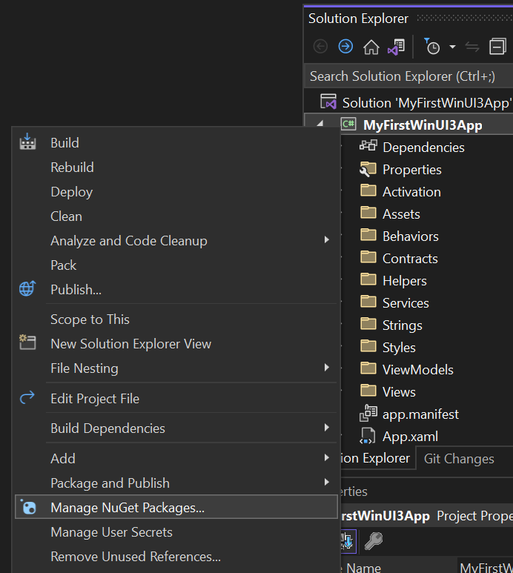Click the Properties wrench folder icon
The width and height of the screenshot is (513, 573).
(x=368, y=169)
